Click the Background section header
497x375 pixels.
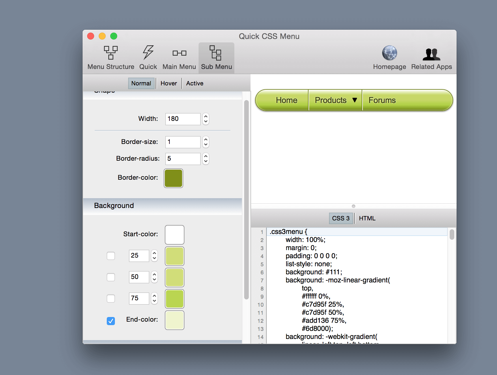click(x=162, y=206)
